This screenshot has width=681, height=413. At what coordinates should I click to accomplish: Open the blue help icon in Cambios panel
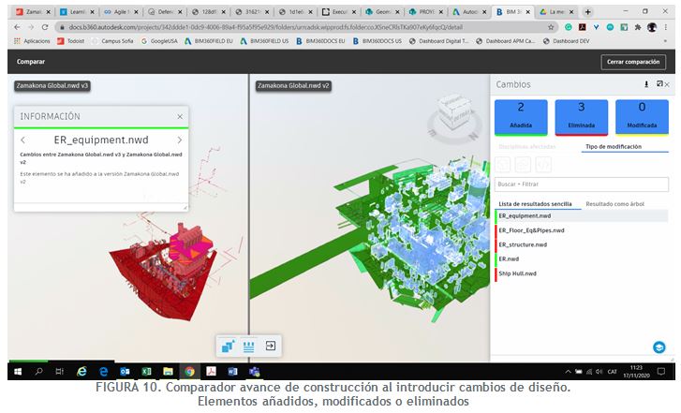pos(659,347)
